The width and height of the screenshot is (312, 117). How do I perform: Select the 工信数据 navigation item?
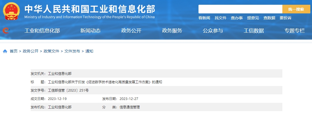pyautogui.click(x=254, y=31)
